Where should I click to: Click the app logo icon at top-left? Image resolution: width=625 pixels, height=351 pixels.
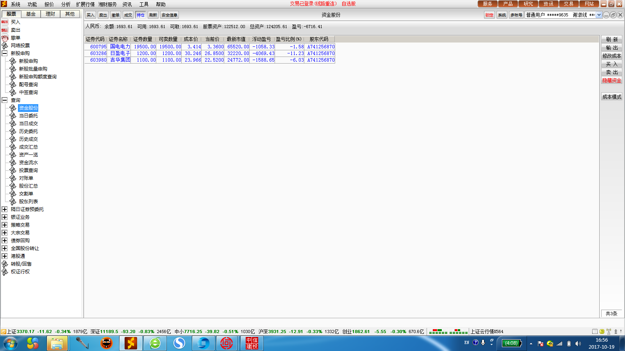point(4,4)
